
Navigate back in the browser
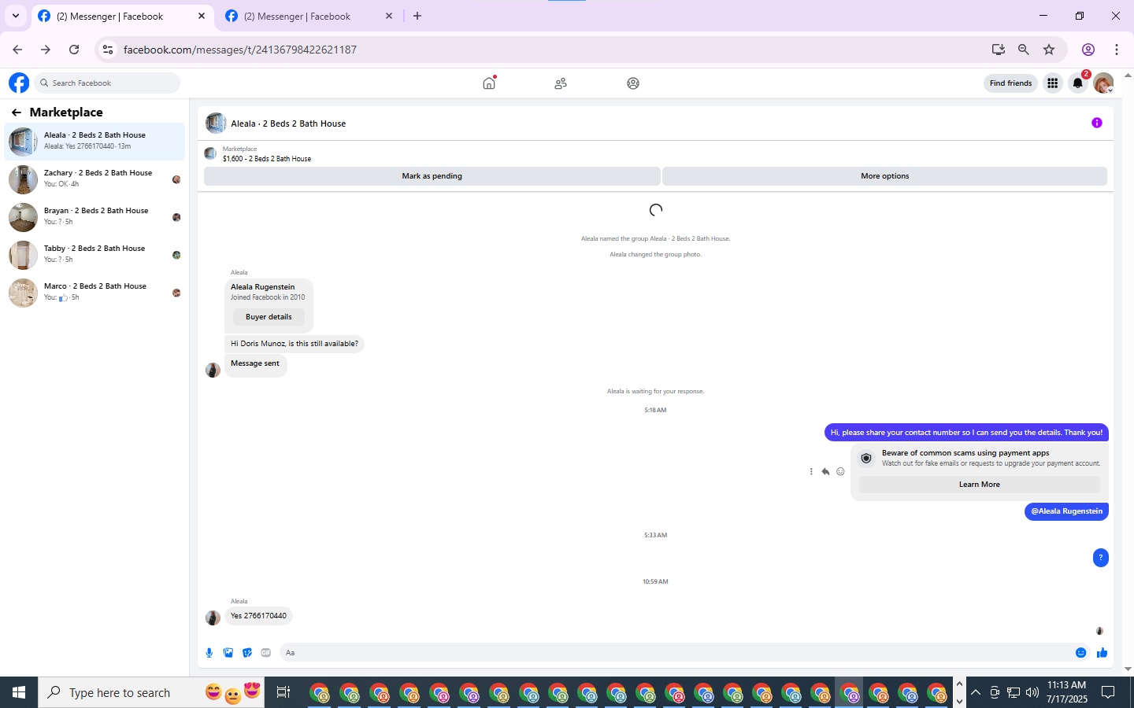[17, 50]
